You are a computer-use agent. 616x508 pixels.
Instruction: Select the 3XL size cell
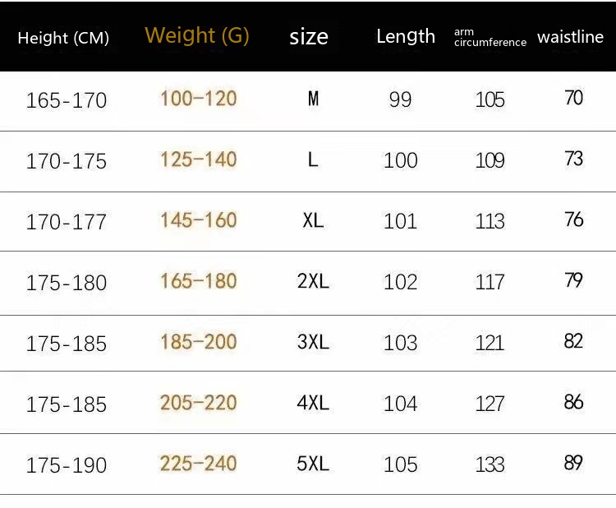313,342
